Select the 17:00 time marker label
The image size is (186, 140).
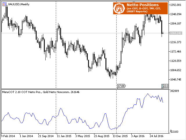click(x=121, y=86)
